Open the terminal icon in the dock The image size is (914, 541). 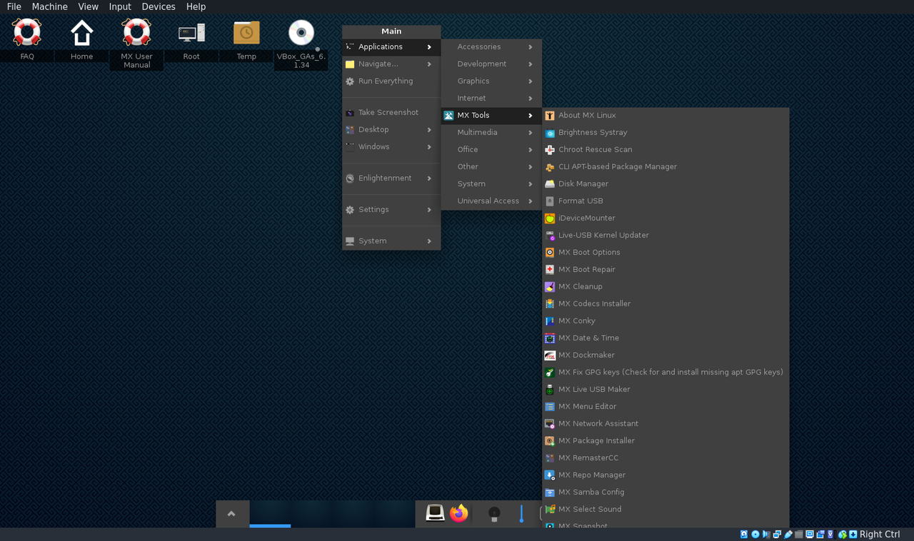tap(434, 513)
